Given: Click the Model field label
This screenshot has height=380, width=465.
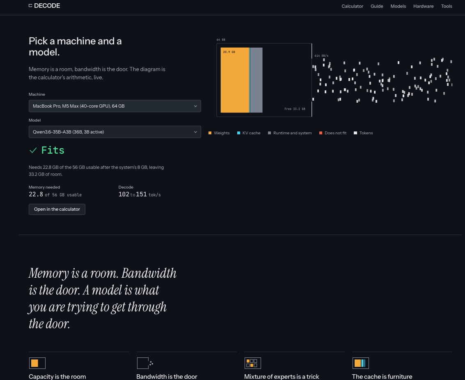Looking at the screenshot, I should click(35, 120).
